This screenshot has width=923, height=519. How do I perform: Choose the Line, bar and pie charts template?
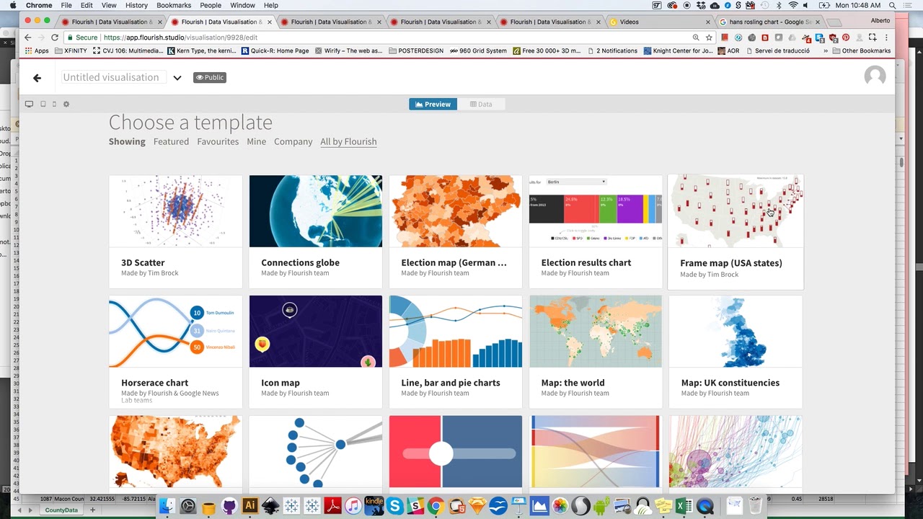pos(456,352)
